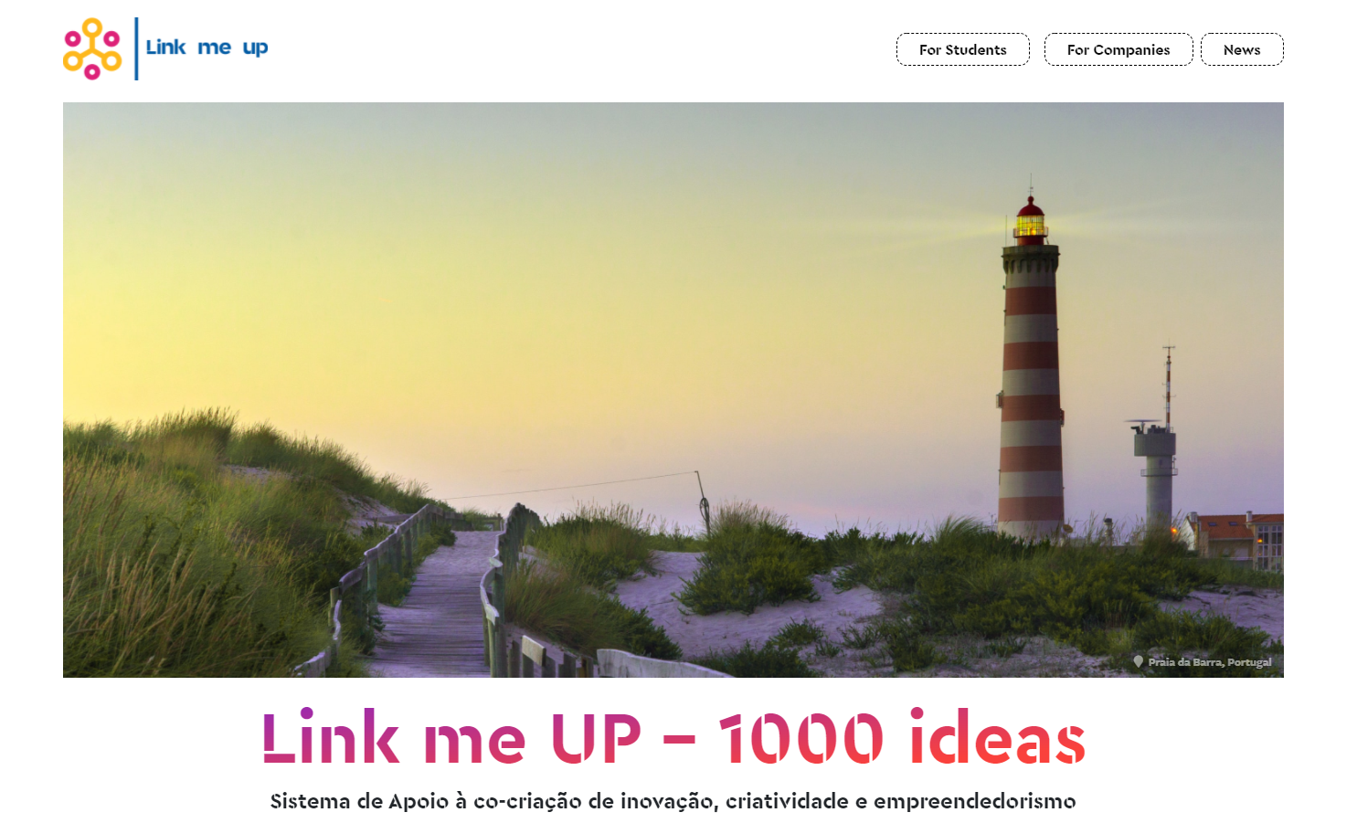Click the striped lighthouse tower in photo
This screenshot has height=823, width=1357.
pyautogui.click(x=1031, y=393)
